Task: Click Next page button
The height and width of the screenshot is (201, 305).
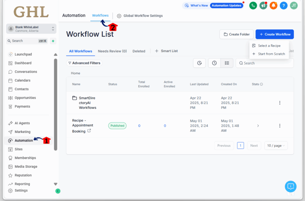Action: [x=254, y=145]
